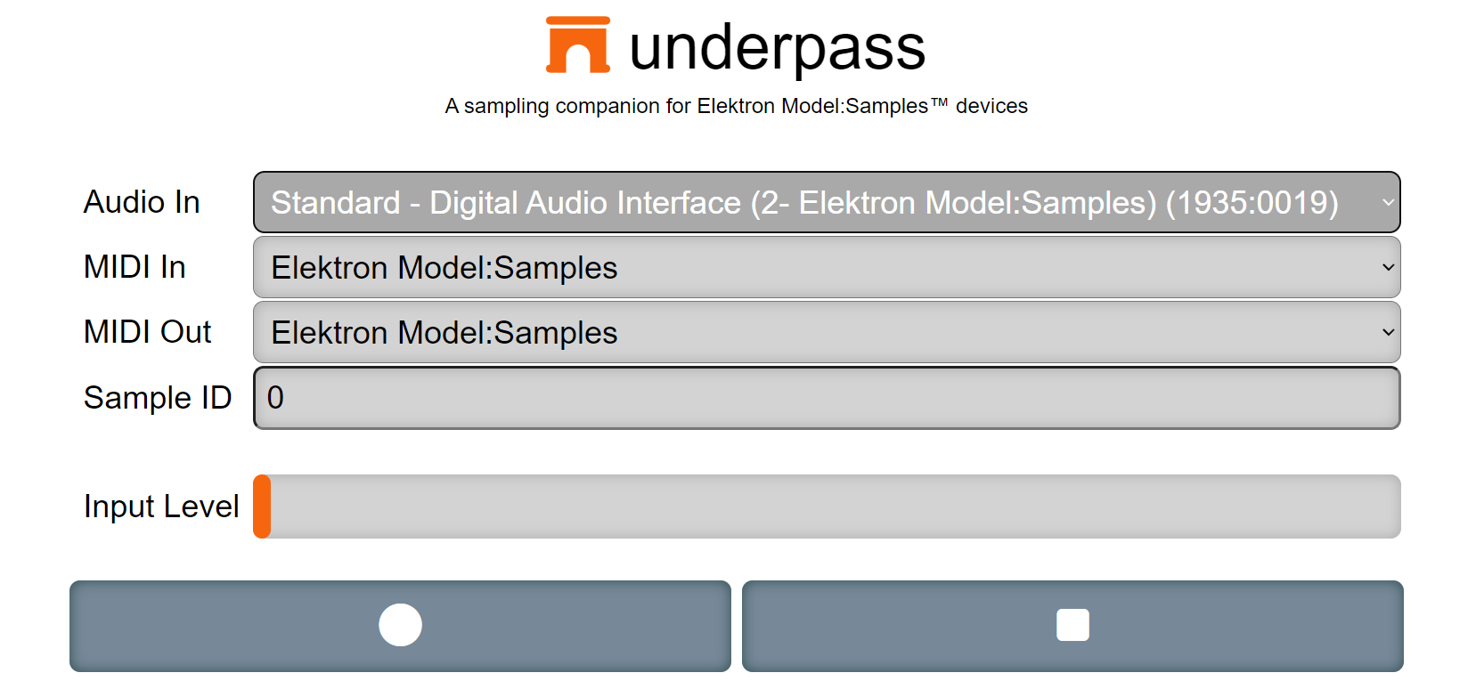Click the Sample ID input field
The image size is (1476, 689).
(827, 398)
